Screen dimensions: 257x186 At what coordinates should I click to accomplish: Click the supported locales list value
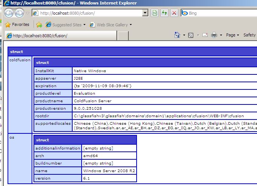(x=165, y=126)
